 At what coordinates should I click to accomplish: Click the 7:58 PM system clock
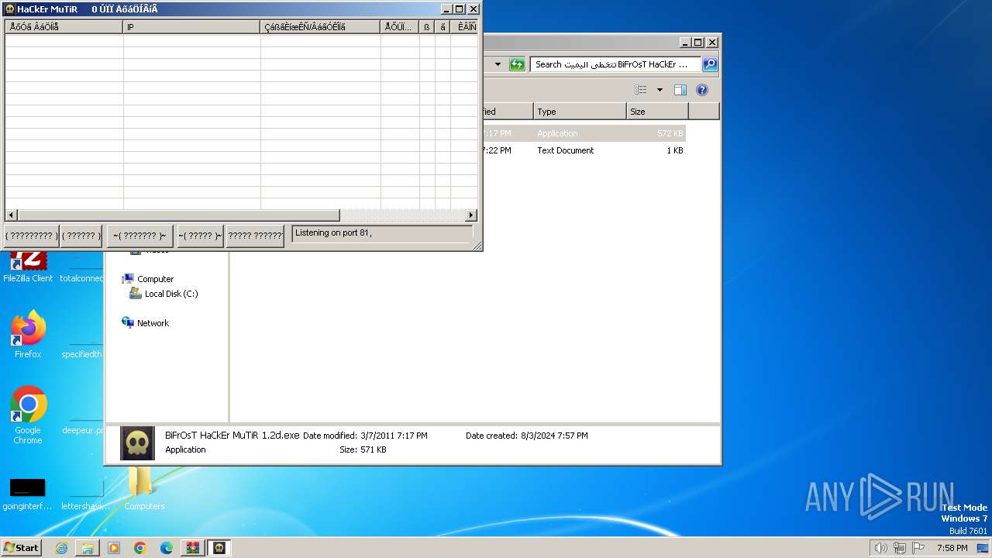[x=952, y=548]
